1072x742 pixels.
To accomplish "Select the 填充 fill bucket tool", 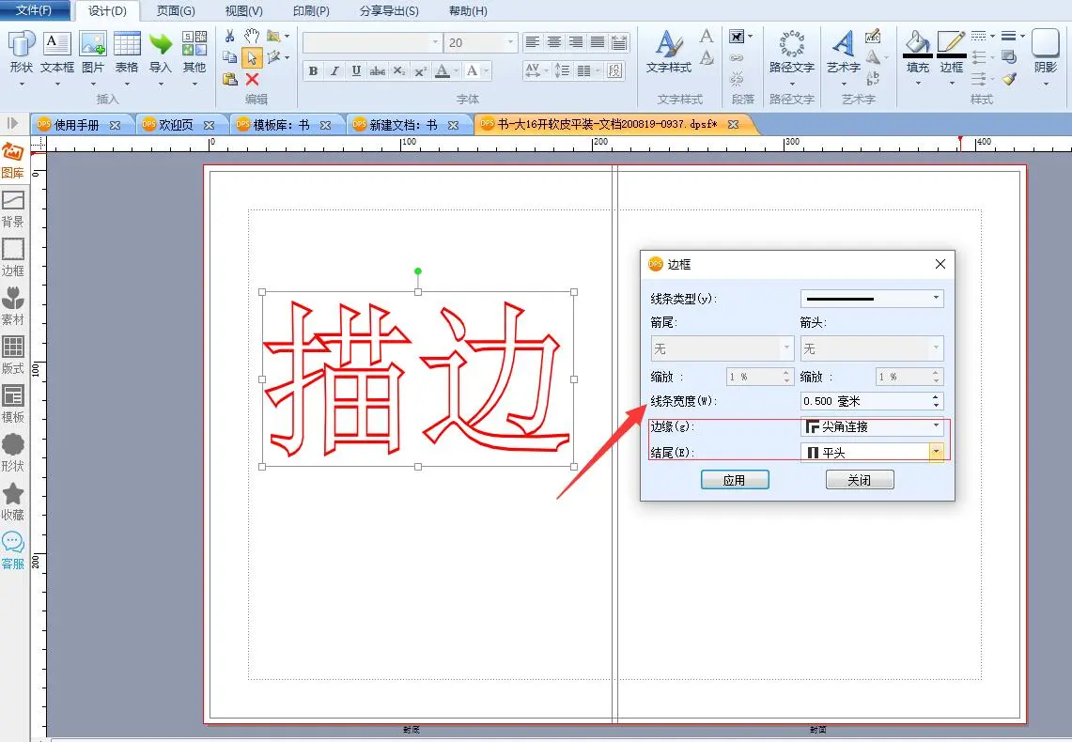I will pos(917,51).
